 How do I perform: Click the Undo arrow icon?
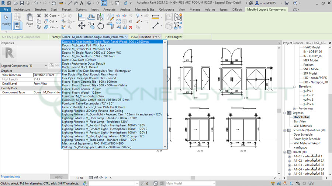36,3
